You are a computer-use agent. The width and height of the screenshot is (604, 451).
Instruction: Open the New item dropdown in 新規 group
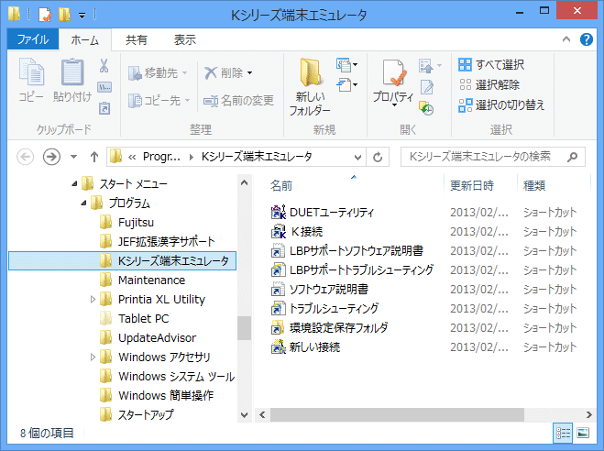[x=346, y=65]
